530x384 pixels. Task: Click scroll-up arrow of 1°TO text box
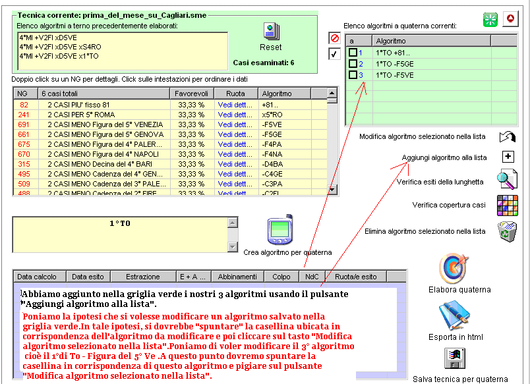[x=233, y=223]
